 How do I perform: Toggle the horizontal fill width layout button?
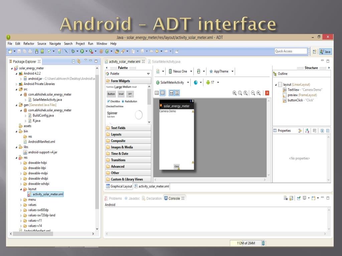(x=171, y=93)
